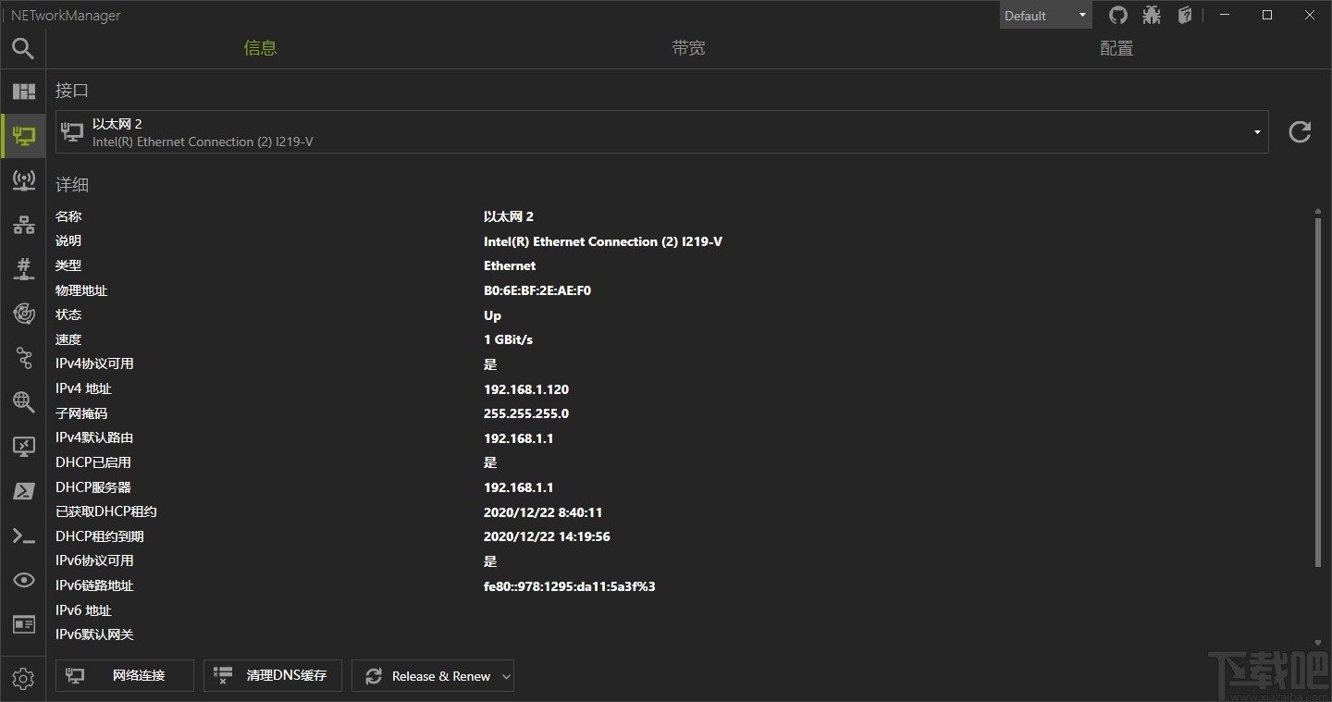
Task: Expand the Default profile dropdown
Action: pos(1079,15)
